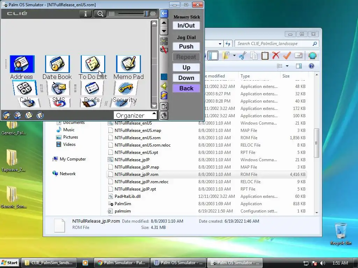Click the Refresh button beside address bar
The height and width of the screenshot is (268, 358).
[x=228, y=44]
